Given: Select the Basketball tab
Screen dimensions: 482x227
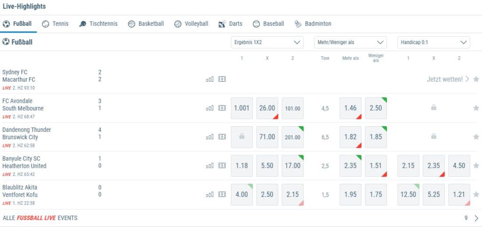Looking at the screenshot, I should coord(146,23).
